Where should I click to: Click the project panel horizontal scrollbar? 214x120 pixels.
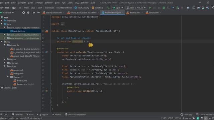[16, 111]
